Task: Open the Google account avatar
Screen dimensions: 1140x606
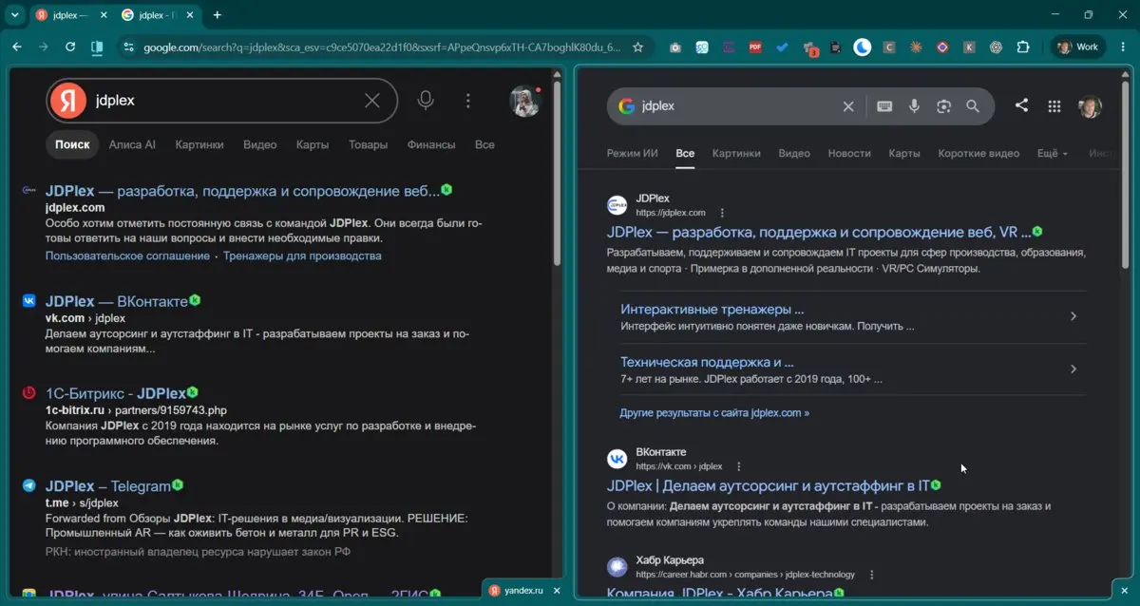Action: click(1089, 106)
